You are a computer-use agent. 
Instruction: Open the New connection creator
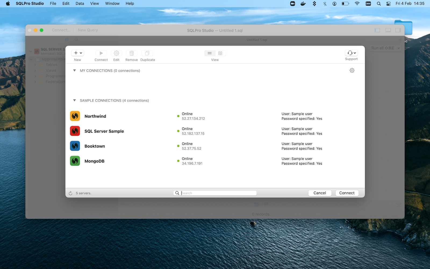pos(76,53)
